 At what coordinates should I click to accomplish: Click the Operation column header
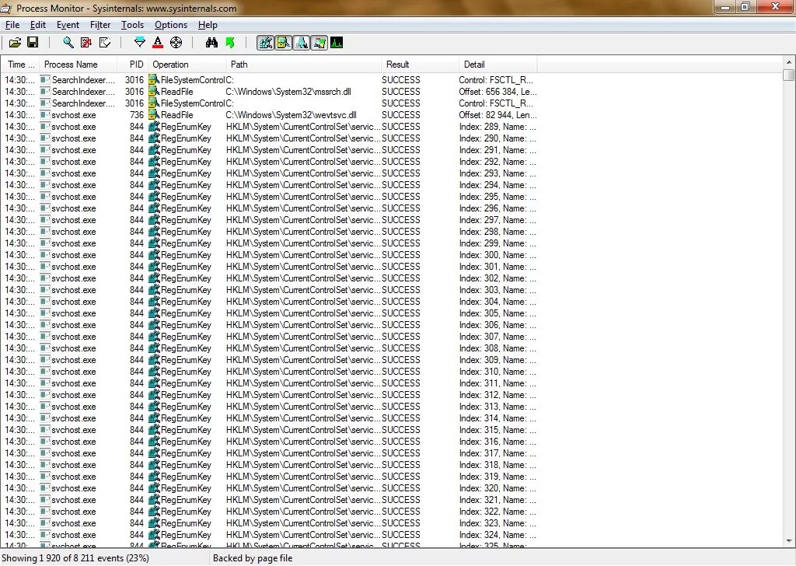point(187,65)
